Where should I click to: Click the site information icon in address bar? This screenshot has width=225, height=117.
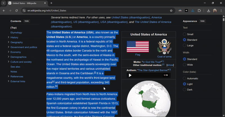24,11
